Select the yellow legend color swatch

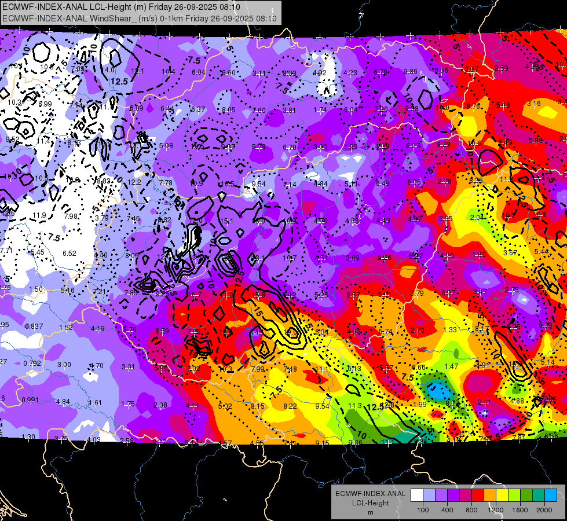click(x=502, y=496)
